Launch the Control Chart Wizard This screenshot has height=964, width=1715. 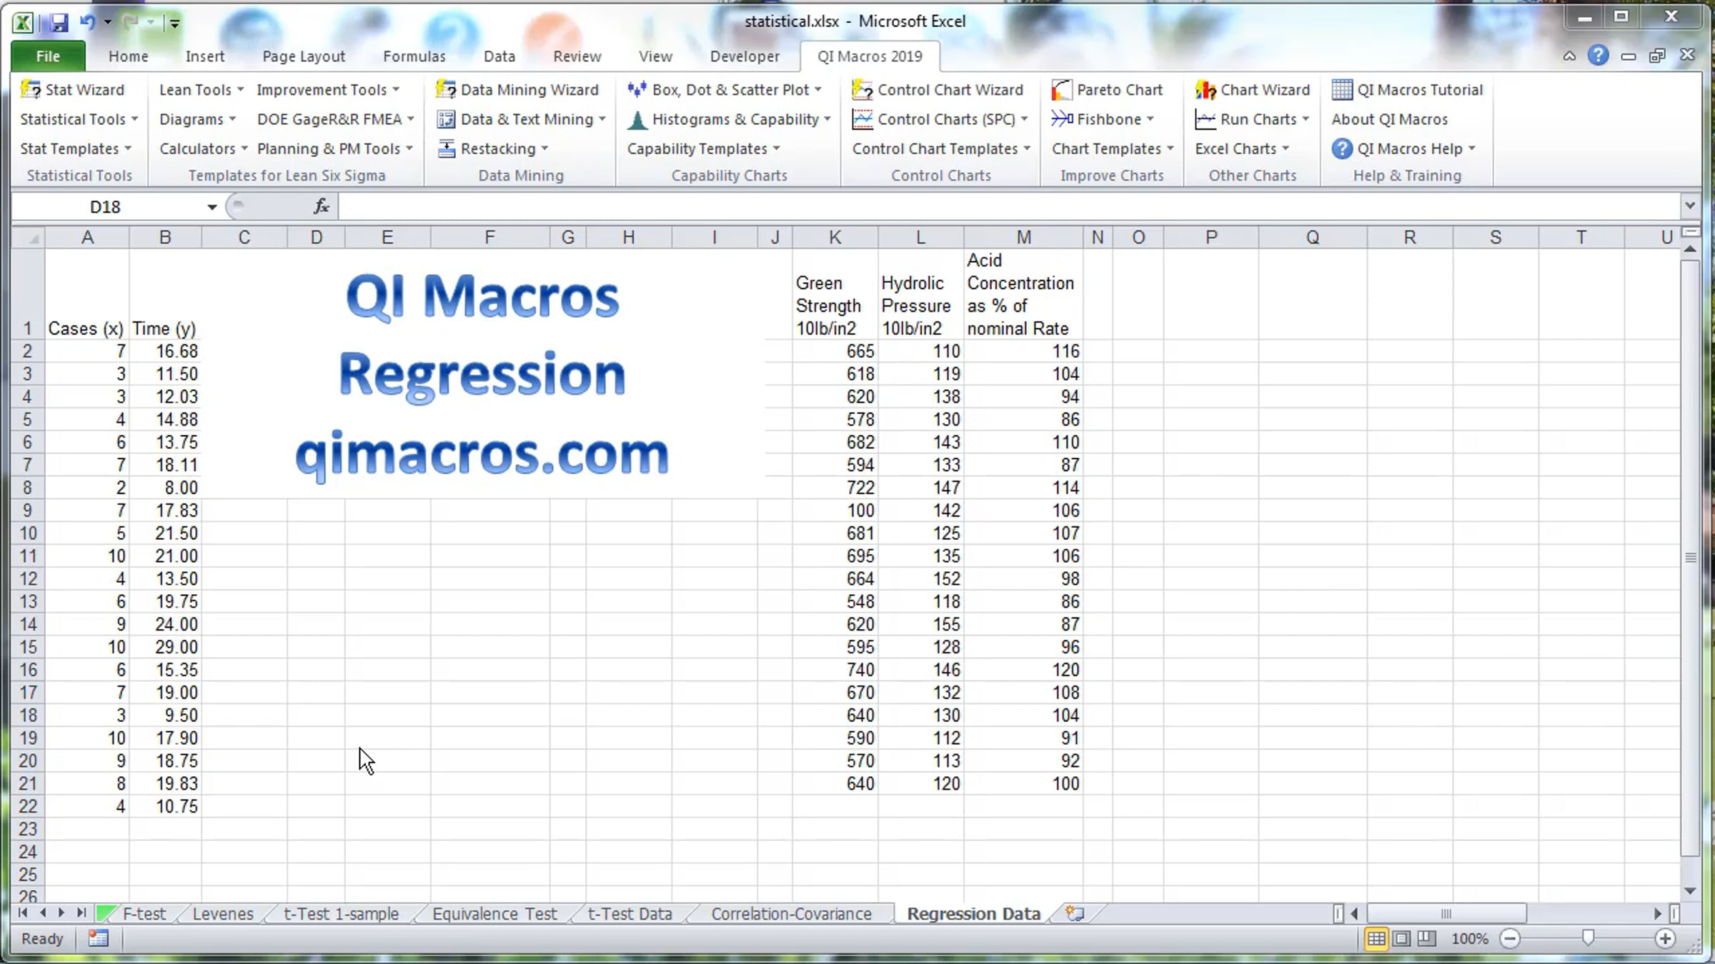pyautogui.click(x=938, y=89)
